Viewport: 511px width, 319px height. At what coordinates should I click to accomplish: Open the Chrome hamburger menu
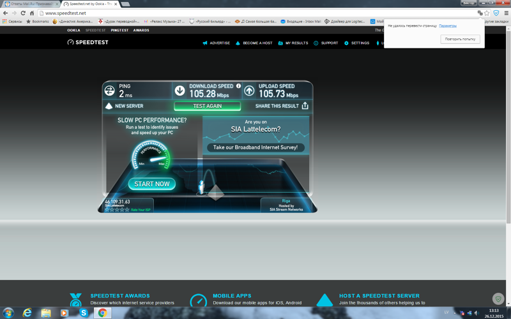[x=506, y=13]
